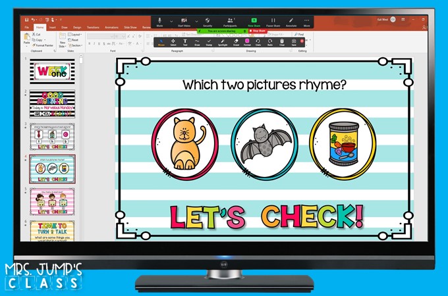
Task: Open the More options in Zoom toolbar
Action: (x=306, y=22)
